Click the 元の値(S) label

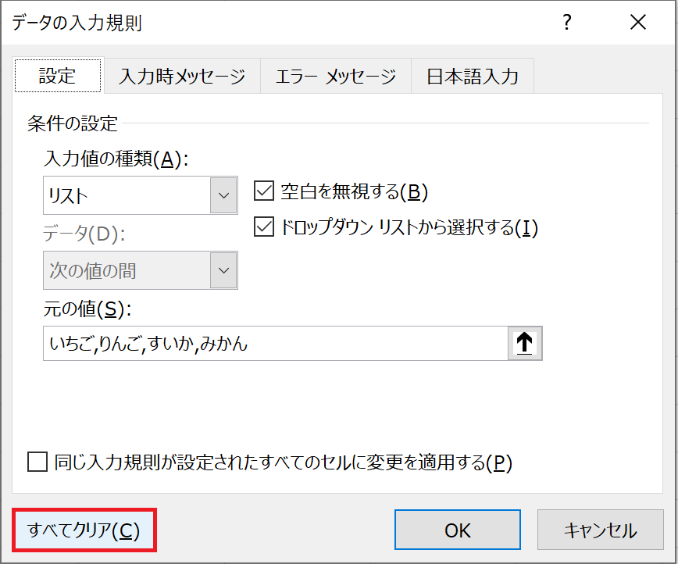[x=87, y=309]
